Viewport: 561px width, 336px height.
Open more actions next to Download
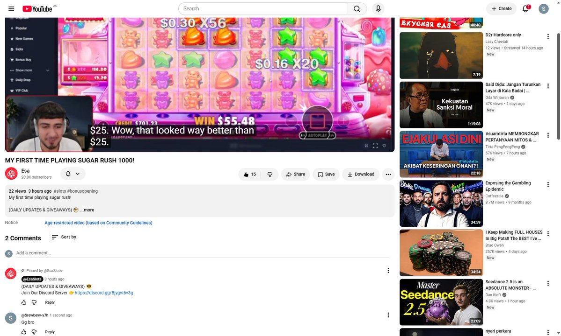click(x=388, y=175)
